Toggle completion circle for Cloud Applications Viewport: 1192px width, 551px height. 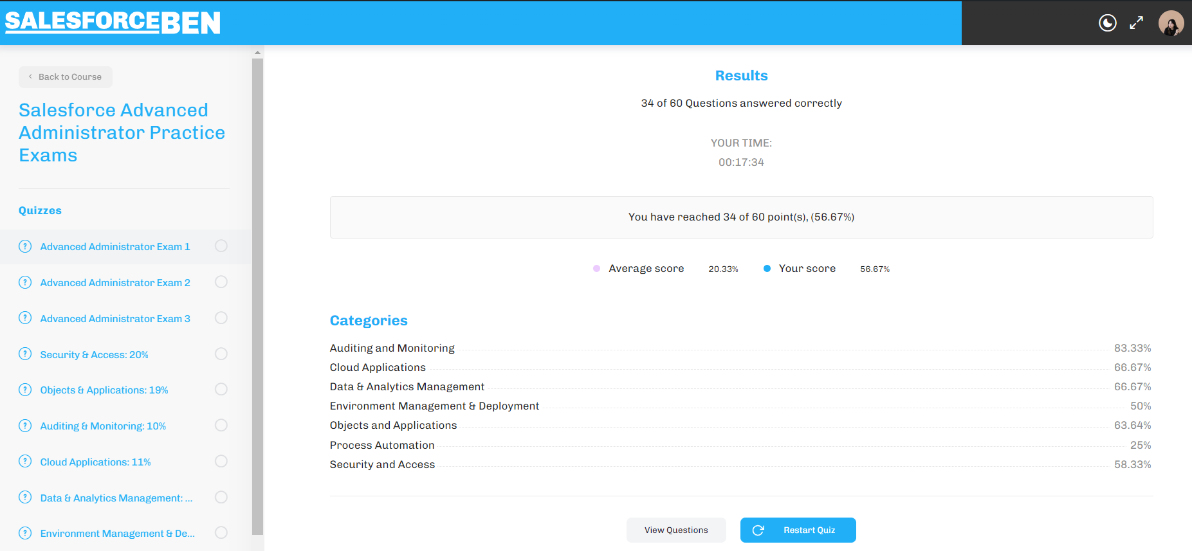point(221,461)
